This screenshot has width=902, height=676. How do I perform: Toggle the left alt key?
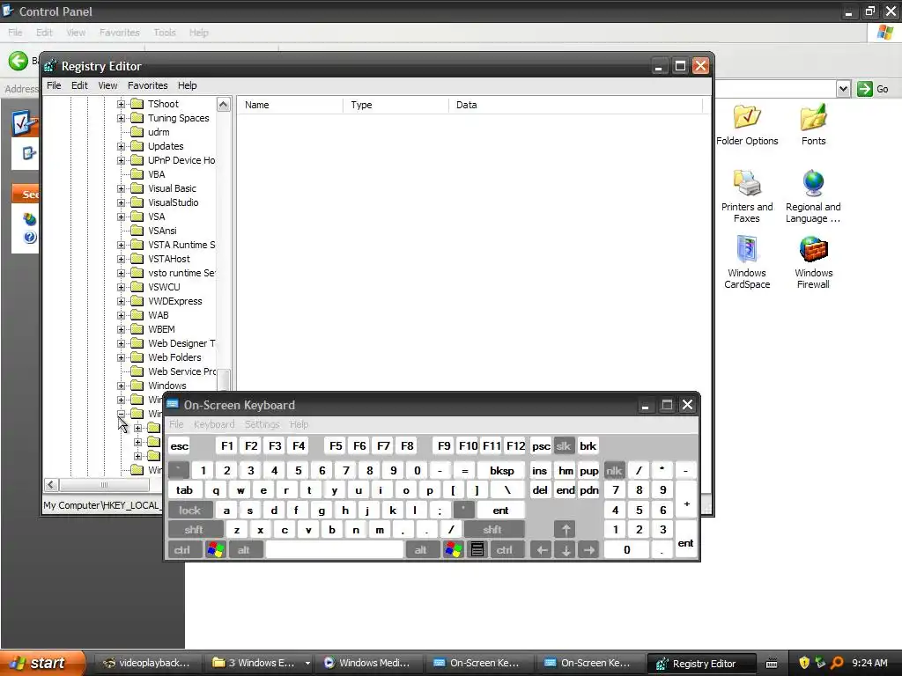coord(245,549)
